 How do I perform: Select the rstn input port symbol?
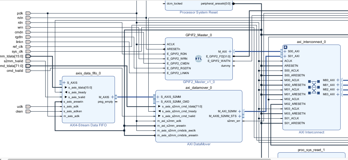[x=28, y=18]
